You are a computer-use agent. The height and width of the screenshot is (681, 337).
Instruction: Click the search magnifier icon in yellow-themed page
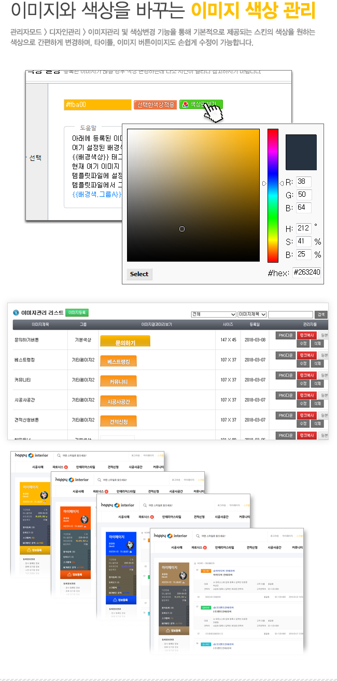click(59, 455)
